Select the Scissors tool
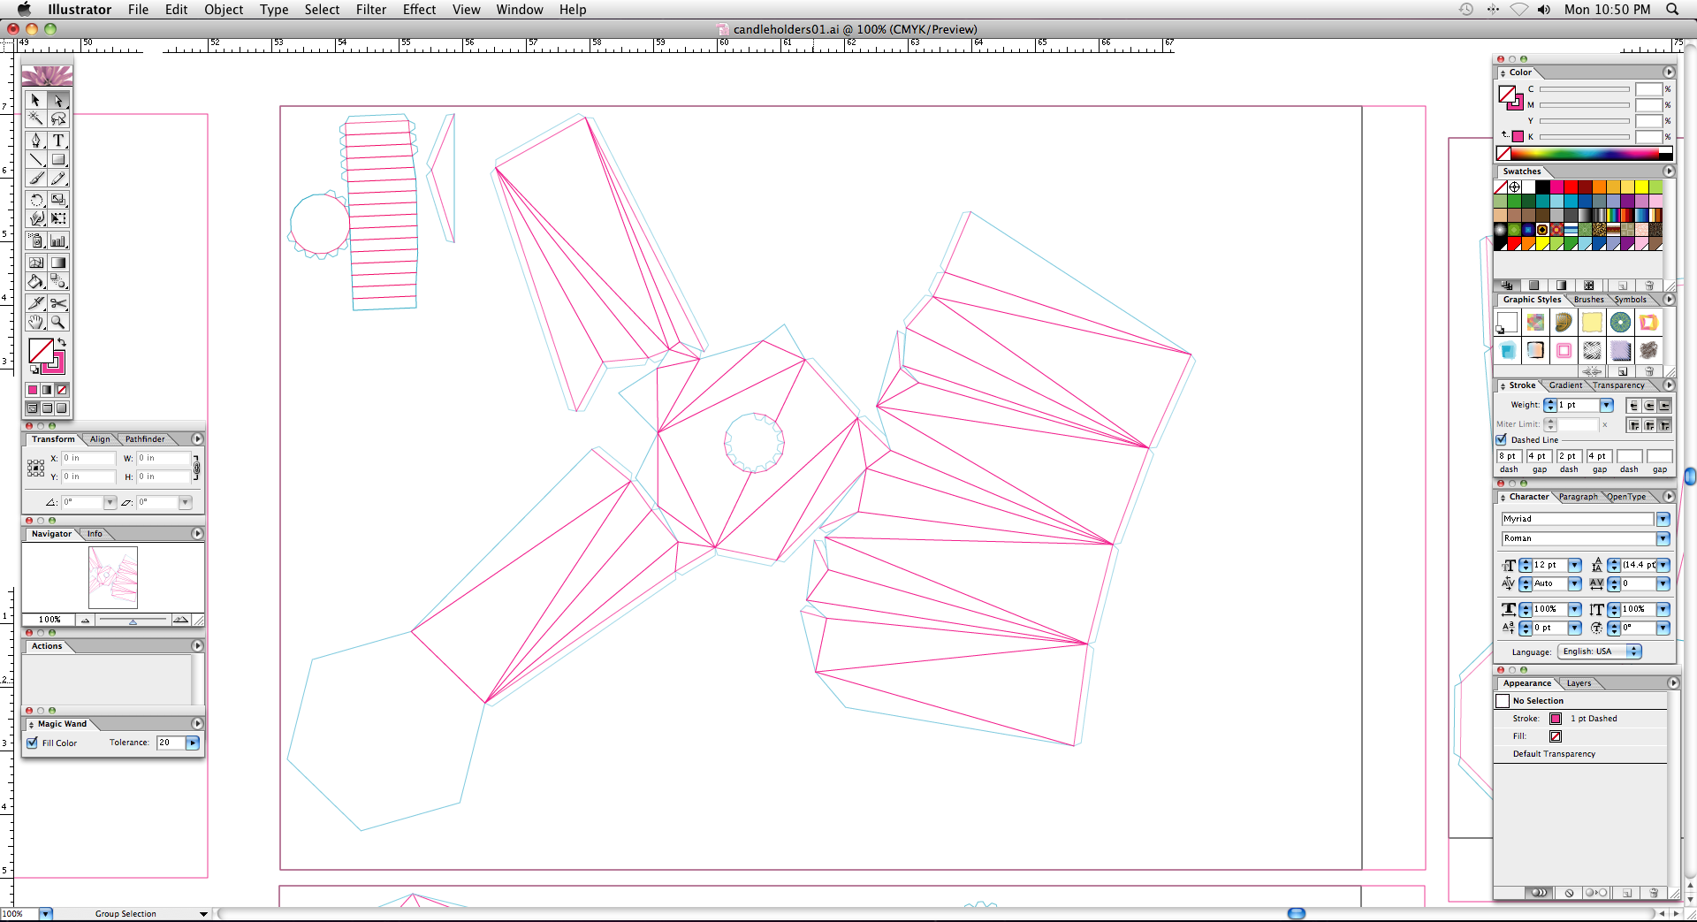Screen dimensions: 1697x922 (x=58, y=303)
